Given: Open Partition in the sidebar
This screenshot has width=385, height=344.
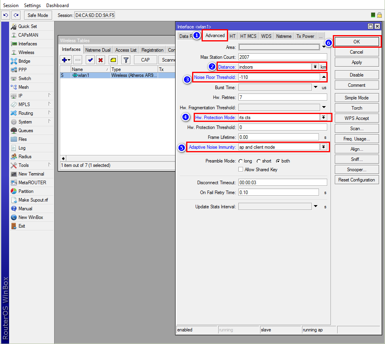Looking at the screenshot, I should 26,191.
